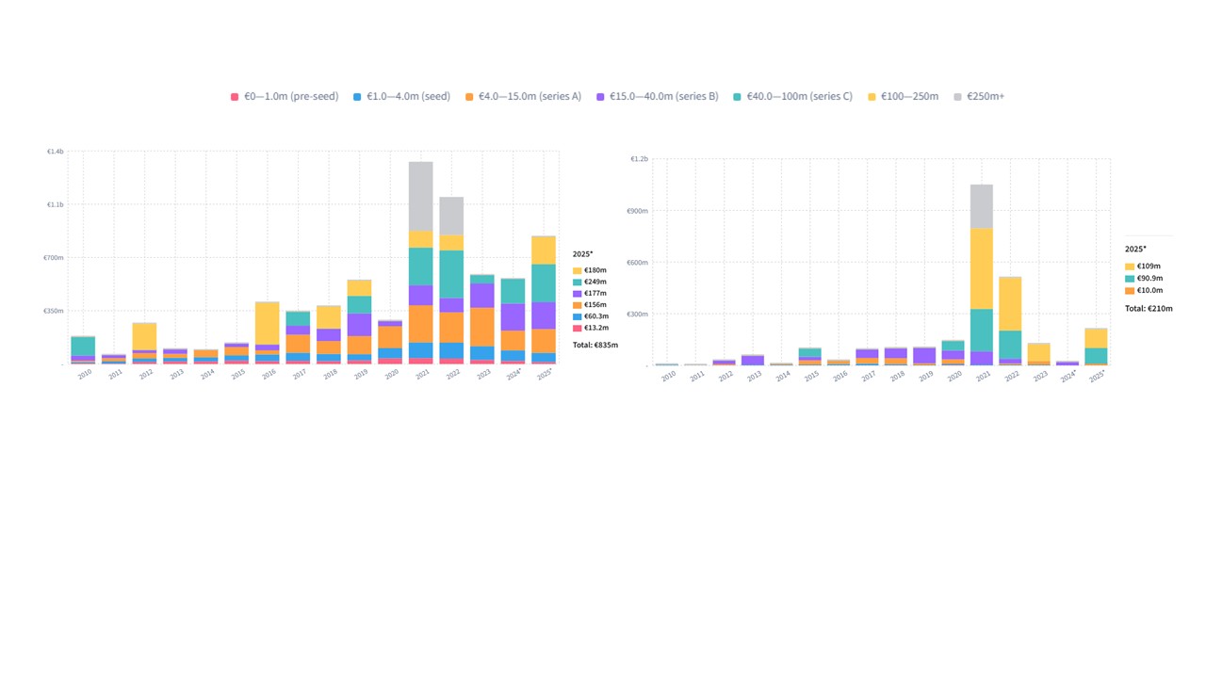Click the teal 2022 segment in the €210m-total chart
The width and height of the screenshot is (1206, 678).
click(1010, 344)
